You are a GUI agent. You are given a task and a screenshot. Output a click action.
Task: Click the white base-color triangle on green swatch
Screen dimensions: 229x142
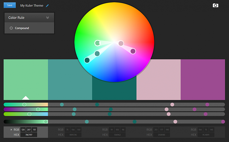pos(26,98)
